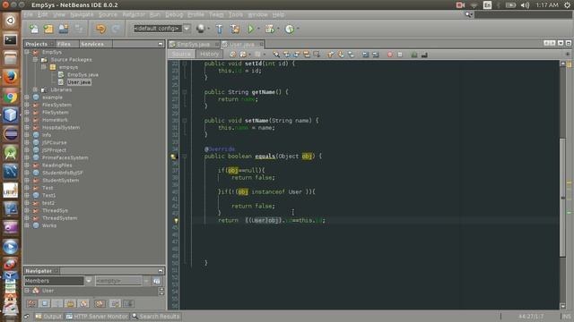Toggle Show Inherited Members filter in Navigator
Image resolution: width=574 pixels, height=322 pixels.
tap(31, 303)
